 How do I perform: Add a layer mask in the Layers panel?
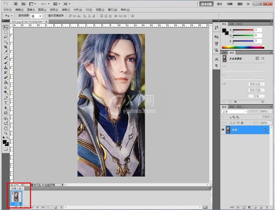coord(244,208)
